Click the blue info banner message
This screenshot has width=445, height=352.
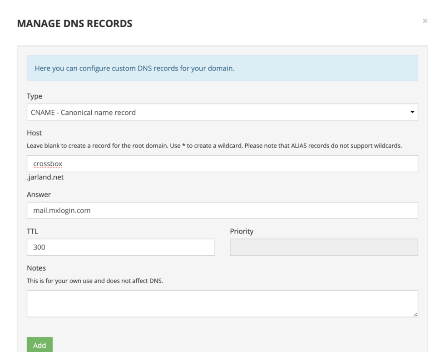(x=134, y=69)
